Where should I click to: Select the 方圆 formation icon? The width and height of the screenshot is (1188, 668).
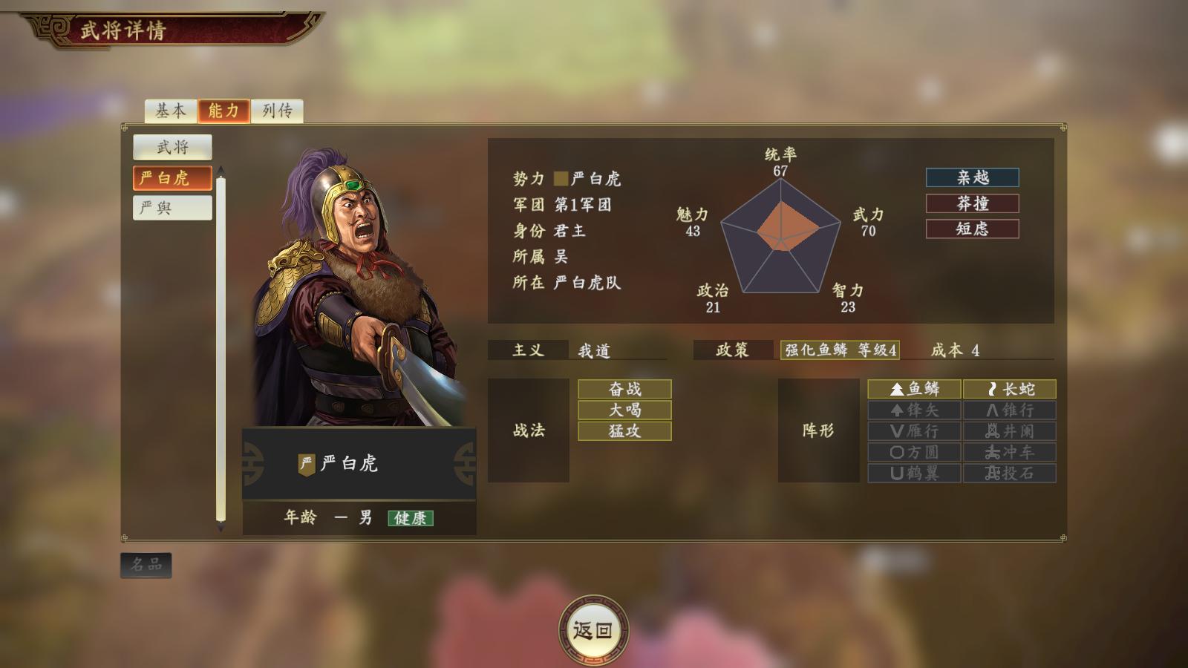[x=915, y=452]
